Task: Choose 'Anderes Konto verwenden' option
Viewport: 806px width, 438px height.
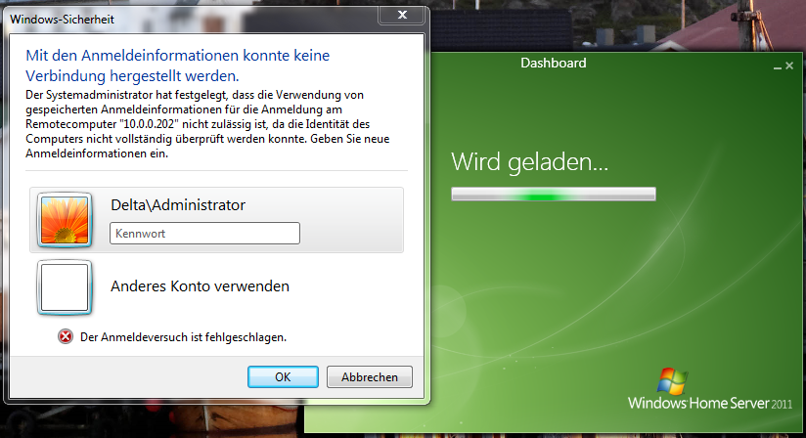Action: click(x=200, y=286)
